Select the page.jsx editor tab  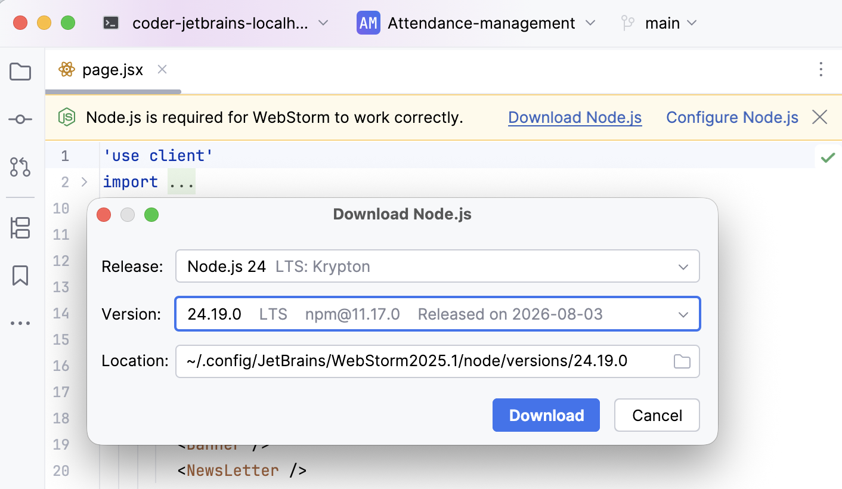(113, 70)
